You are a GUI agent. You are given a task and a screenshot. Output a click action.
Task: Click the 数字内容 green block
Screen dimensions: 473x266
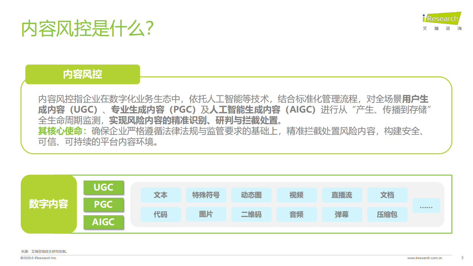[x=48, y=204]
